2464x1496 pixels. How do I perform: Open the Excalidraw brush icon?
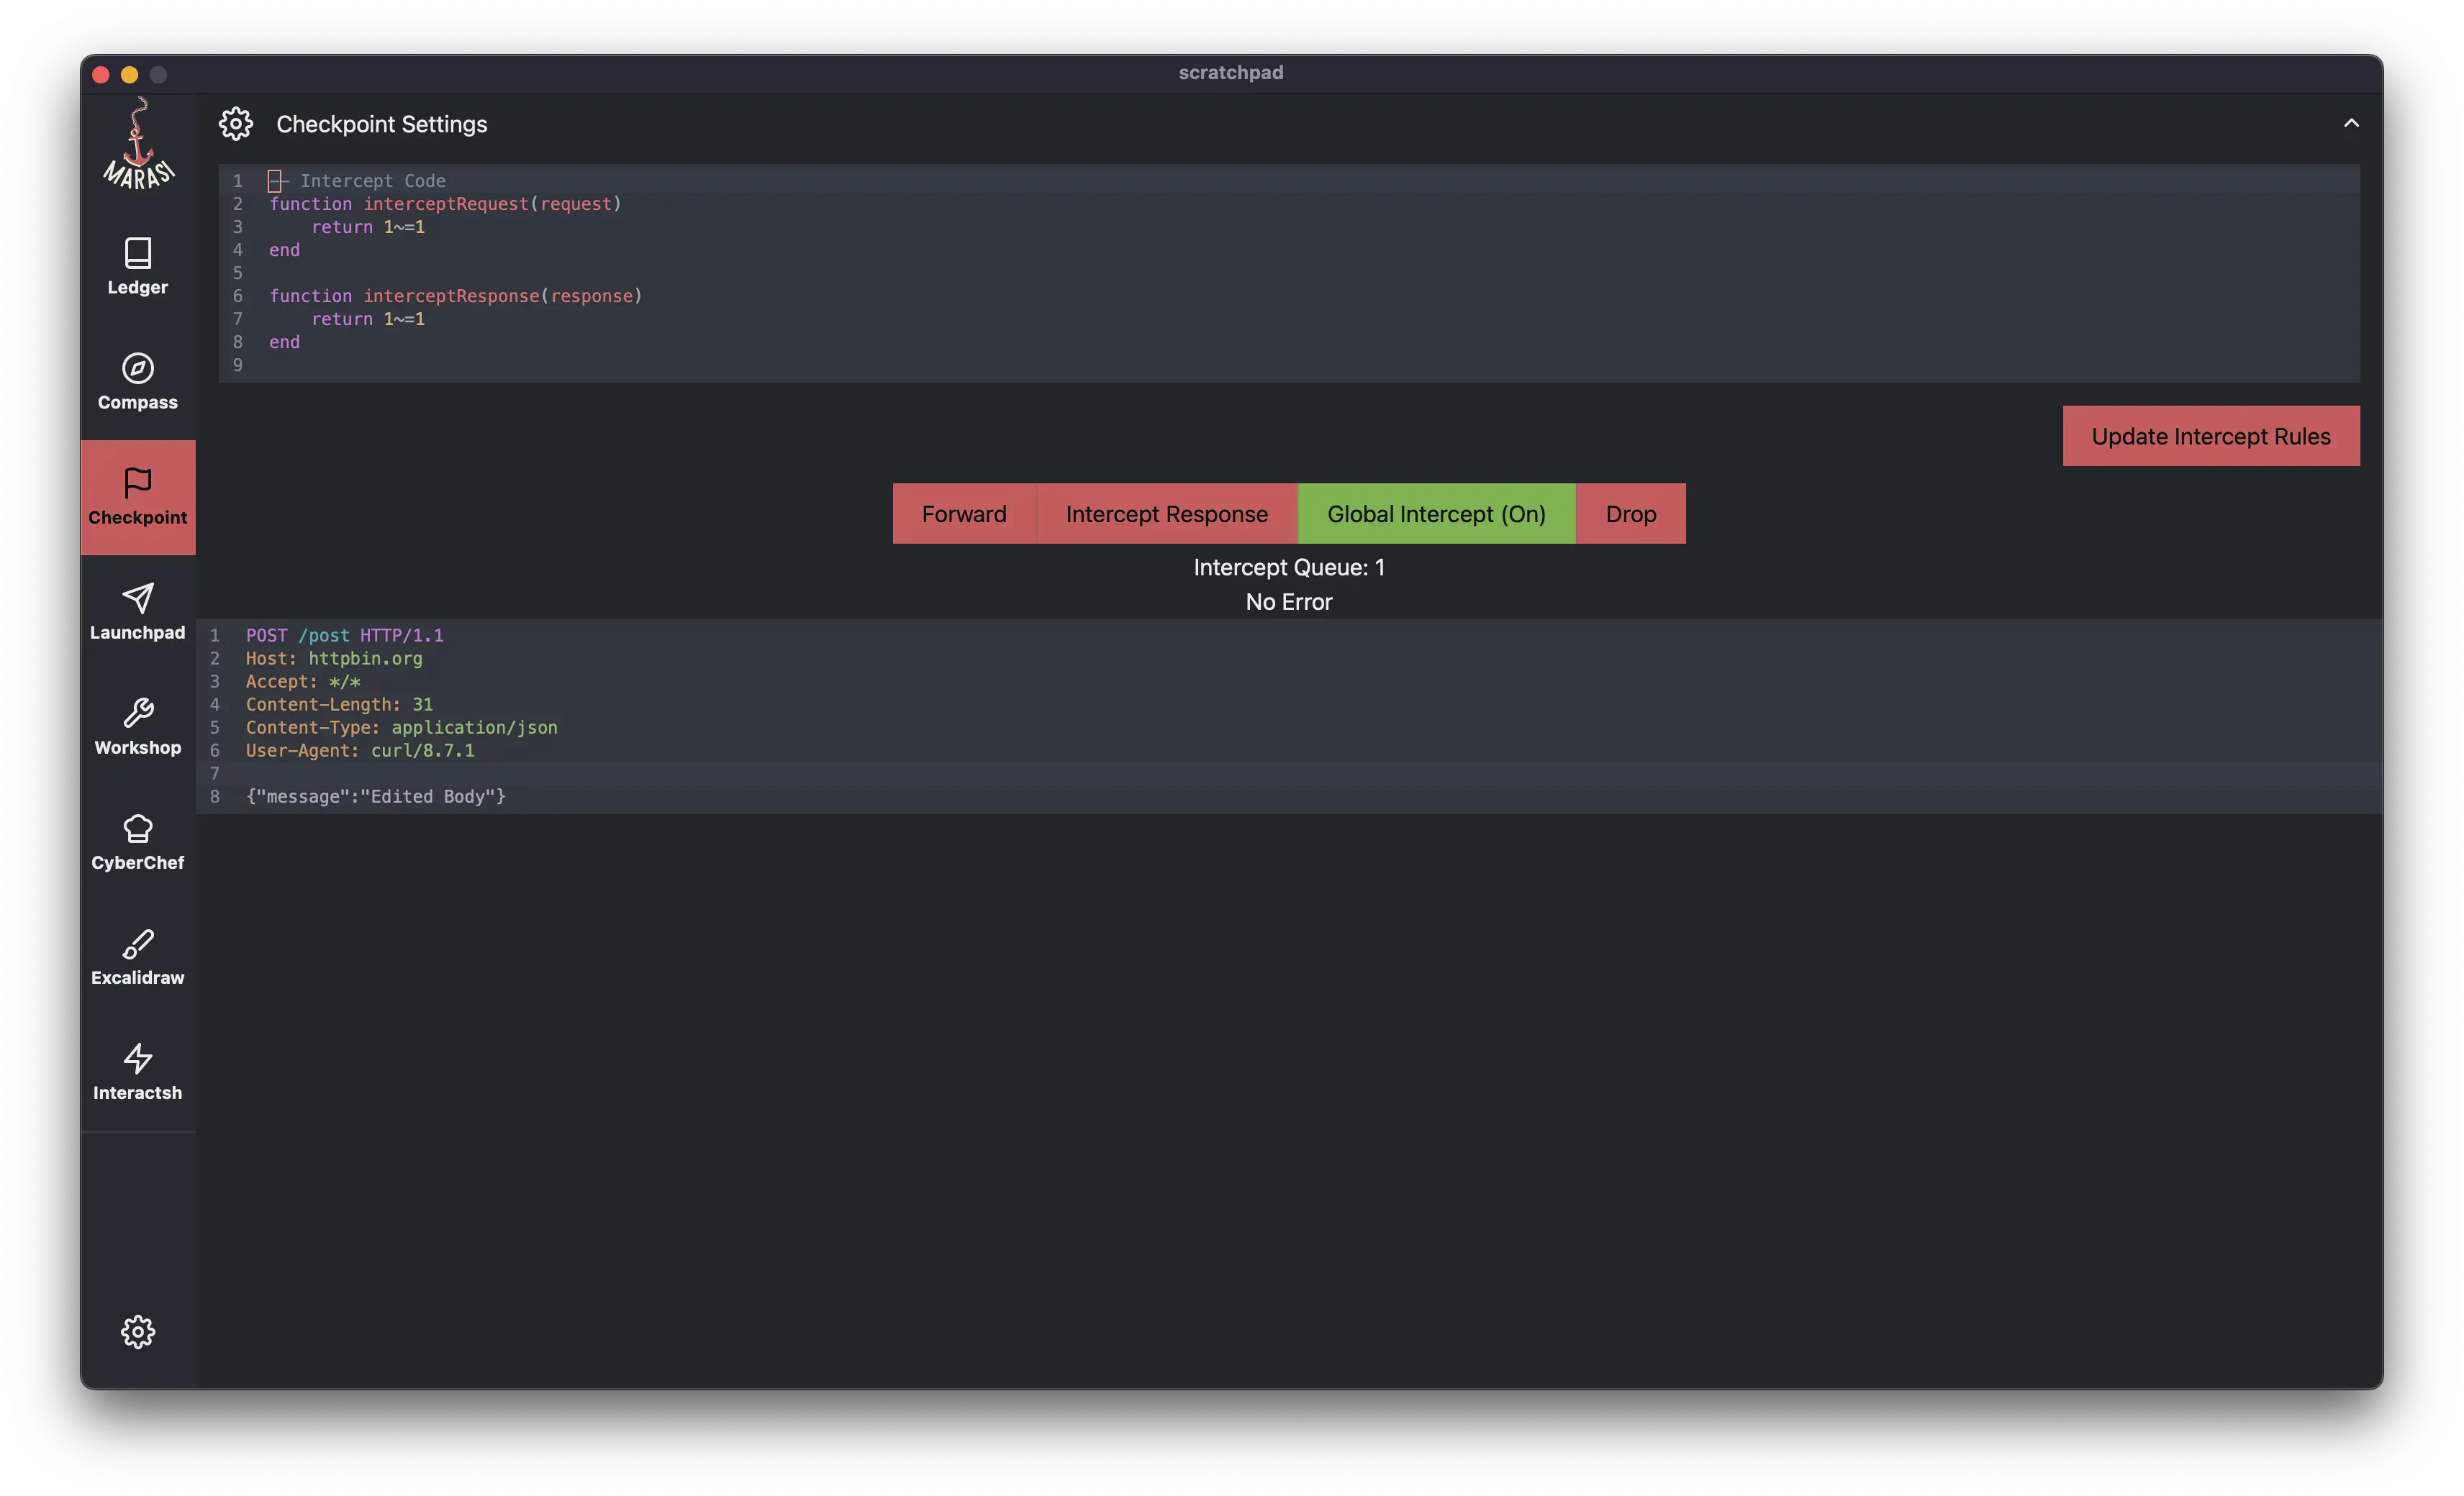click(138, 944)
